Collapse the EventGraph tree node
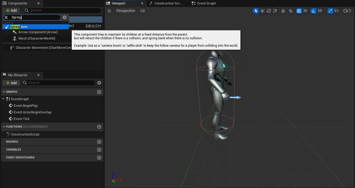355x188 pixels. tap(3, 99)
